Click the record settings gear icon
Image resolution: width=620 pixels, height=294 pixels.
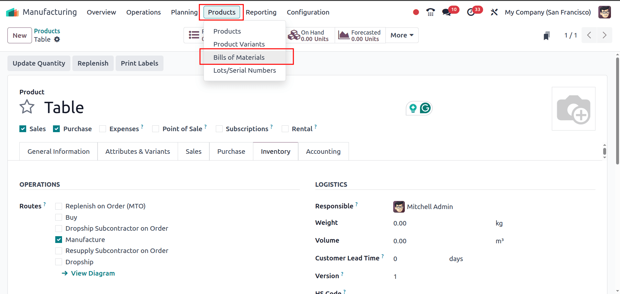57,39
